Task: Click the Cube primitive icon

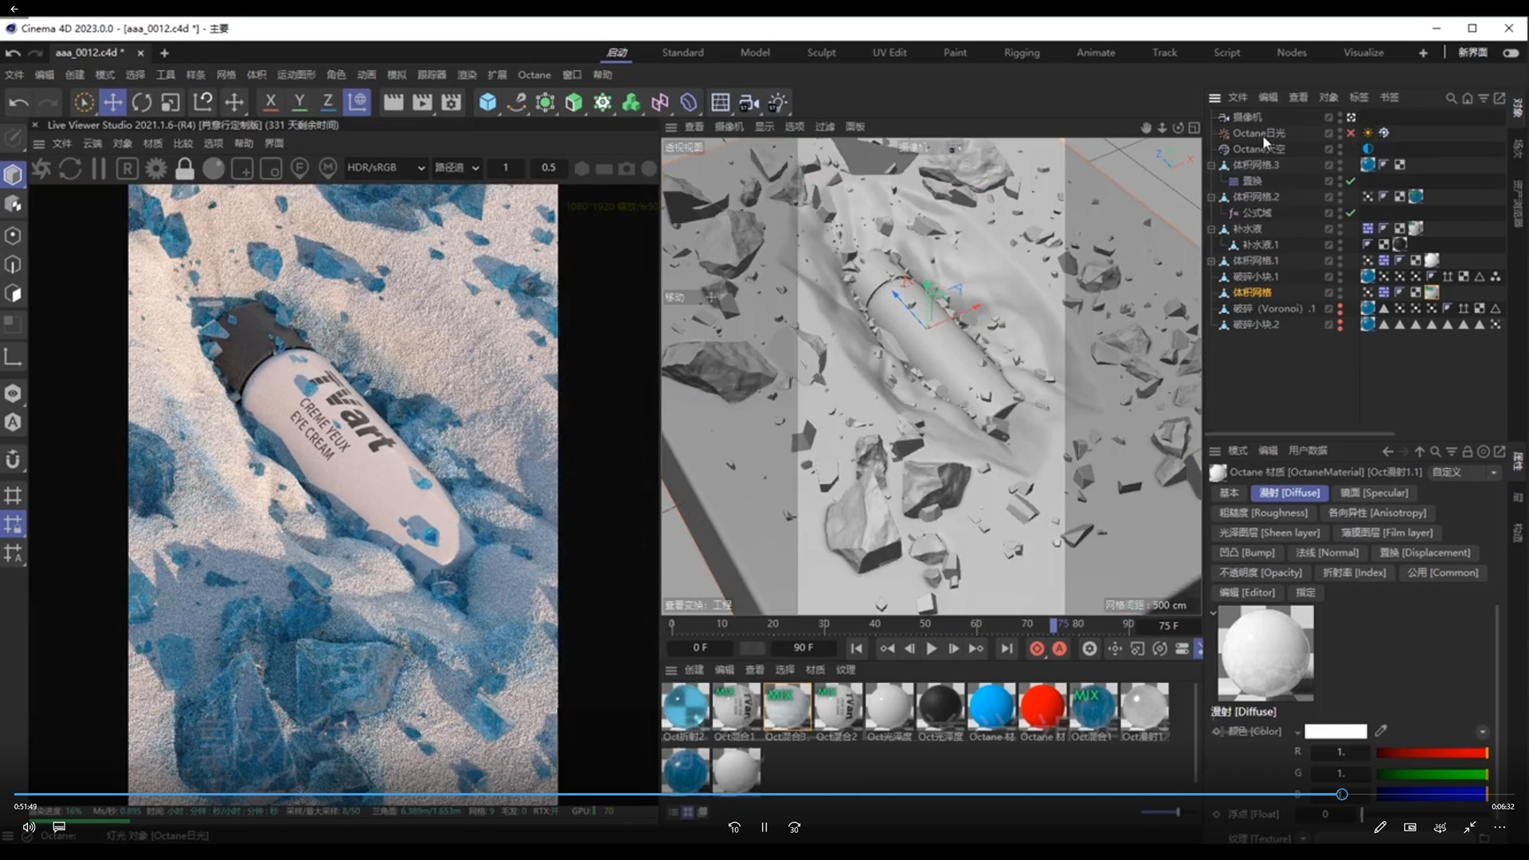Action: pyautogui.click(x=487, y=103)
